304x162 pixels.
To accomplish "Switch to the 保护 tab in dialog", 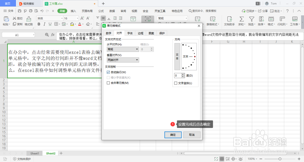I will 162,33.
